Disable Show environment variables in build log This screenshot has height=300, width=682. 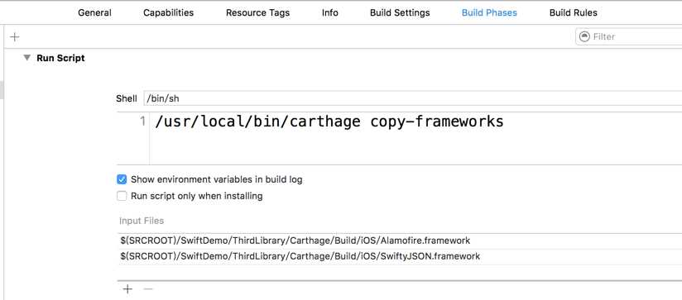click(x=122, y=179)
